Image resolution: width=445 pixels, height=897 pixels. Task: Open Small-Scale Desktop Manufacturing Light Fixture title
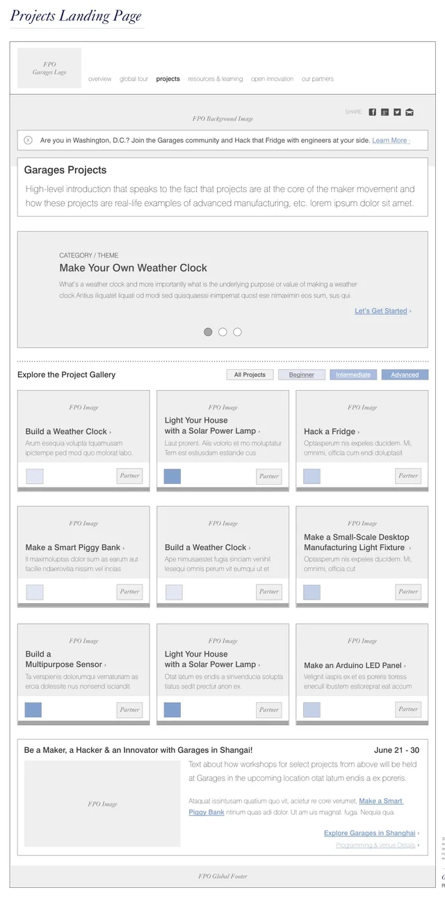[357, 543]
